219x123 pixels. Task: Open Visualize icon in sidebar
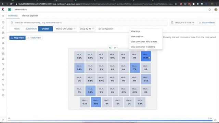tap(3, 27)
